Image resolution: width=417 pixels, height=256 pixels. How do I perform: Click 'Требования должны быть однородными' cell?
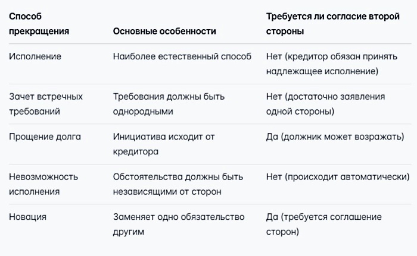point(169,104)
